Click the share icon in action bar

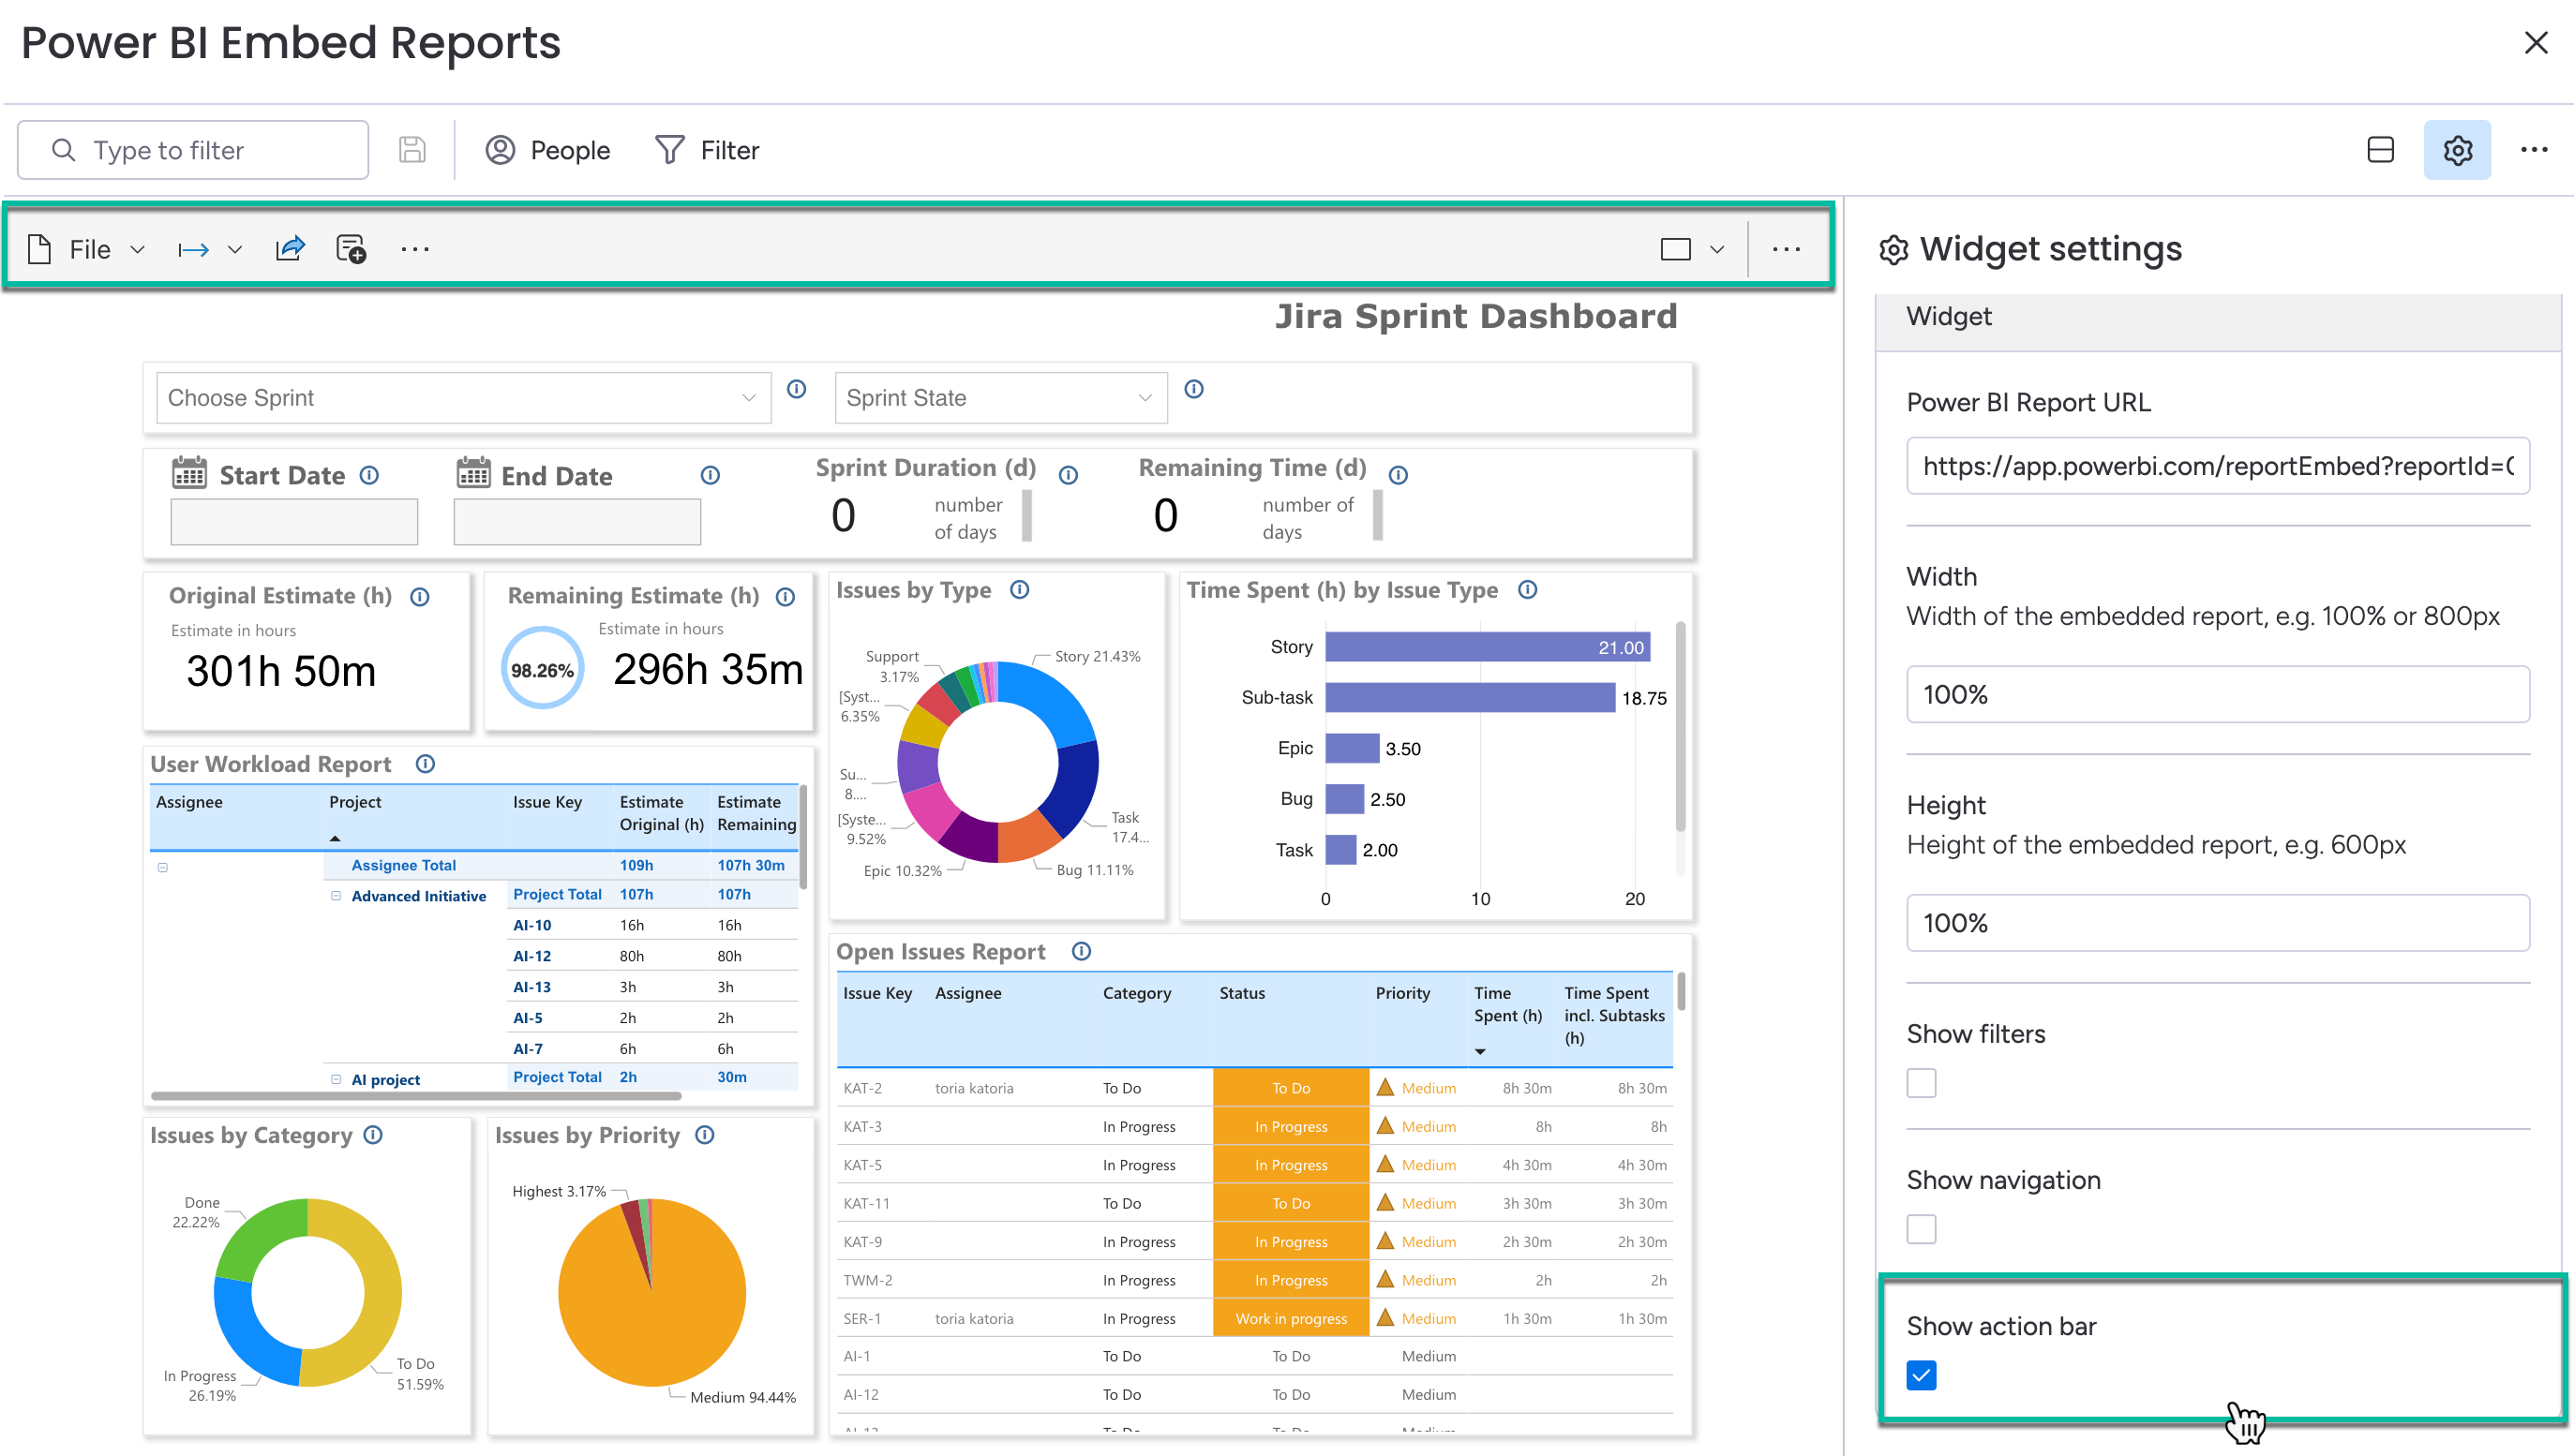[x=290, y=248]
